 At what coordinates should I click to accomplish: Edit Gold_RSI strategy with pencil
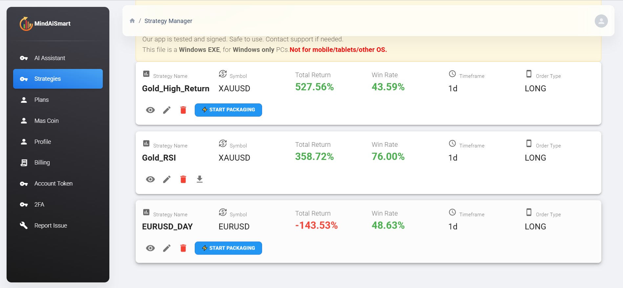click(x=167, y=179)
